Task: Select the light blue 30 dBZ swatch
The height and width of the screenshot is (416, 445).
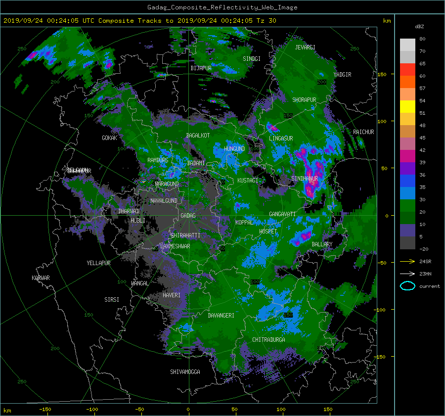Action: (x=407, y=193)
